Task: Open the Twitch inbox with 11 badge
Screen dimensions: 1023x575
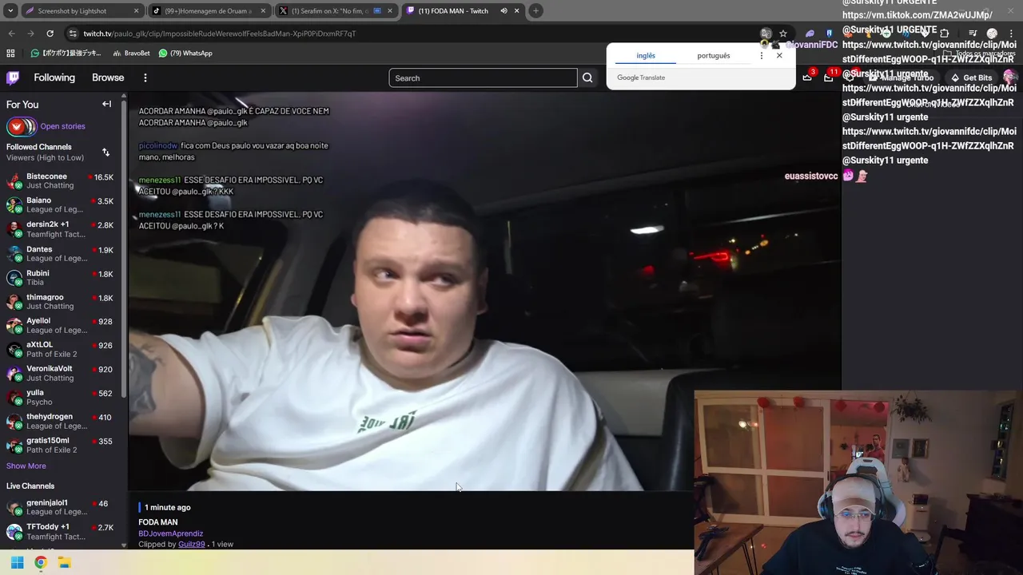Action: 829,77
